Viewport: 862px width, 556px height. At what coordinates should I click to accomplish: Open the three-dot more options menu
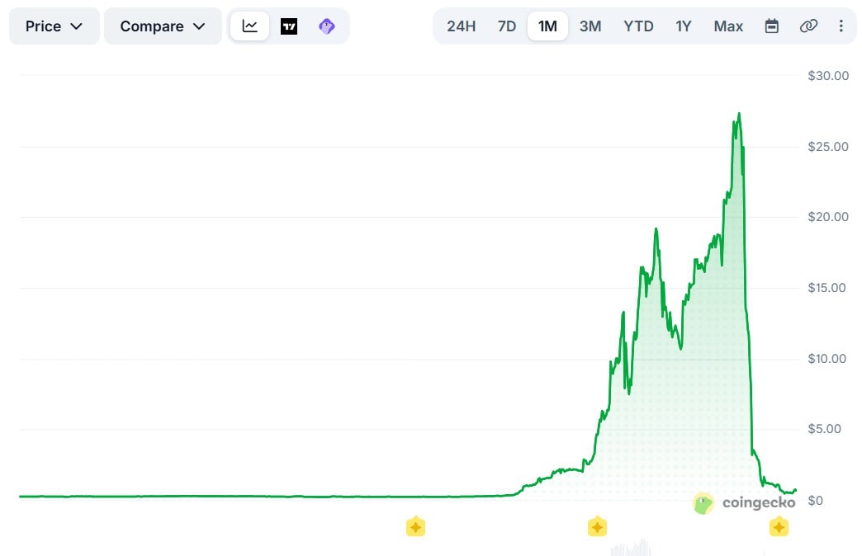click(841, 26)
